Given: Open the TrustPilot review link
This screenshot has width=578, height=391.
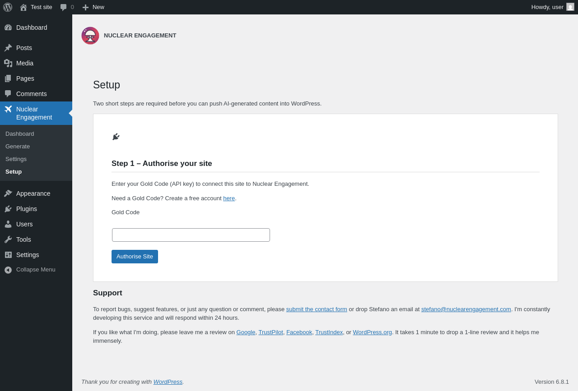Looking at the screenshot, I should [270, 332].
